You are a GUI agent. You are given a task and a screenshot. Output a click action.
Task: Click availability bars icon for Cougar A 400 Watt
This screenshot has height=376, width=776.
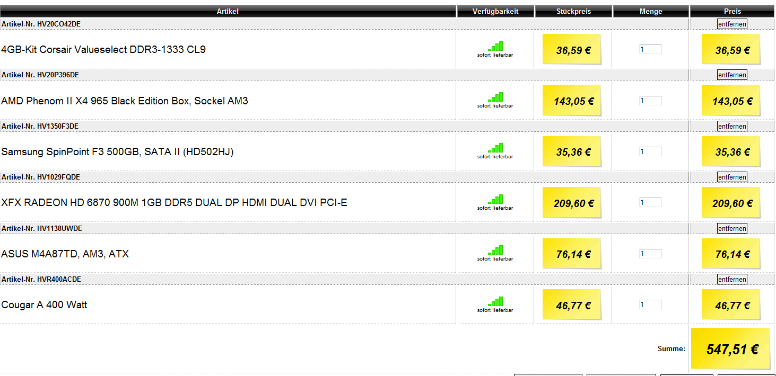coord(495,301)
